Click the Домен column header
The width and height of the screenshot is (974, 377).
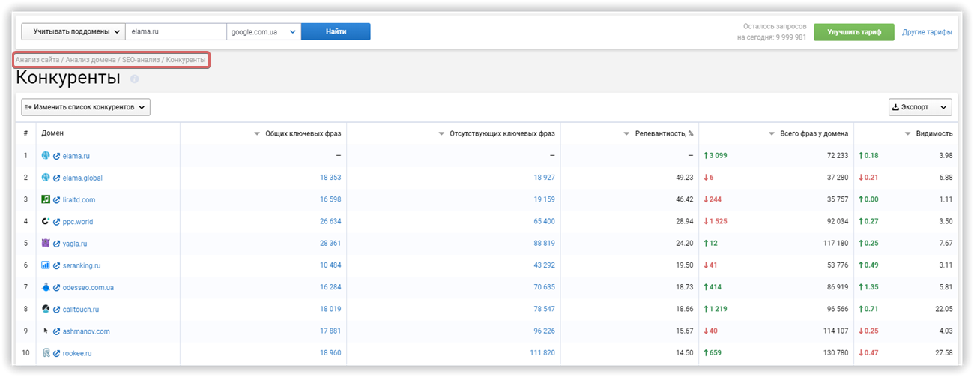pyautogui.click(x=52, y=133)
